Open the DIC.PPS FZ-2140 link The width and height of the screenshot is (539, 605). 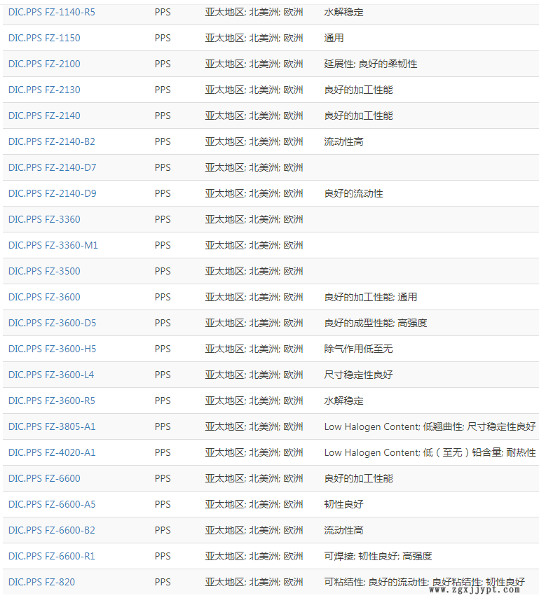click(x=44, y=116)
